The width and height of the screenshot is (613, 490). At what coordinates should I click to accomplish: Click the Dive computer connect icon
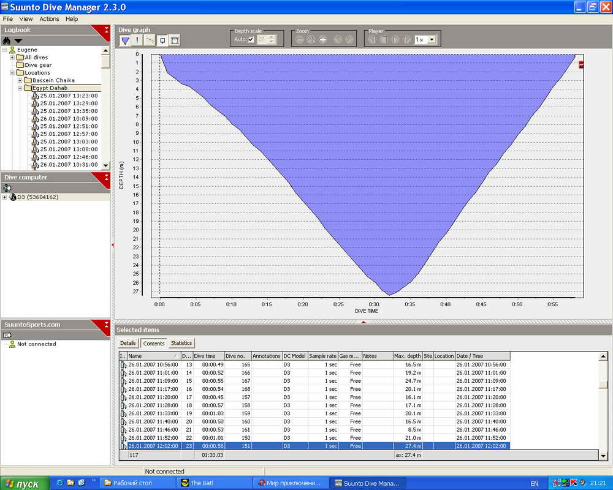coord(7,188)
